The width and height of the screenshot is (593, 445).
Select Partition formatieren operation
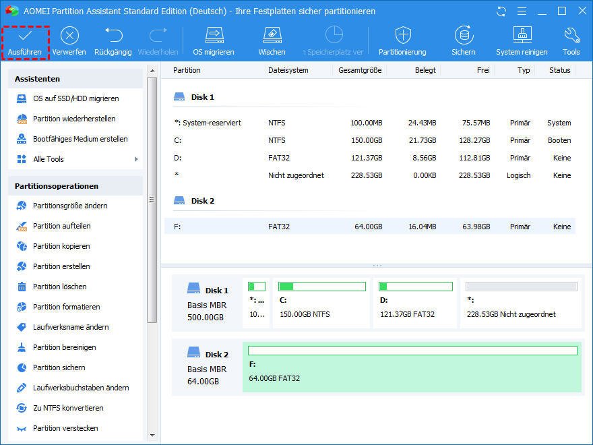click(66, 307)
